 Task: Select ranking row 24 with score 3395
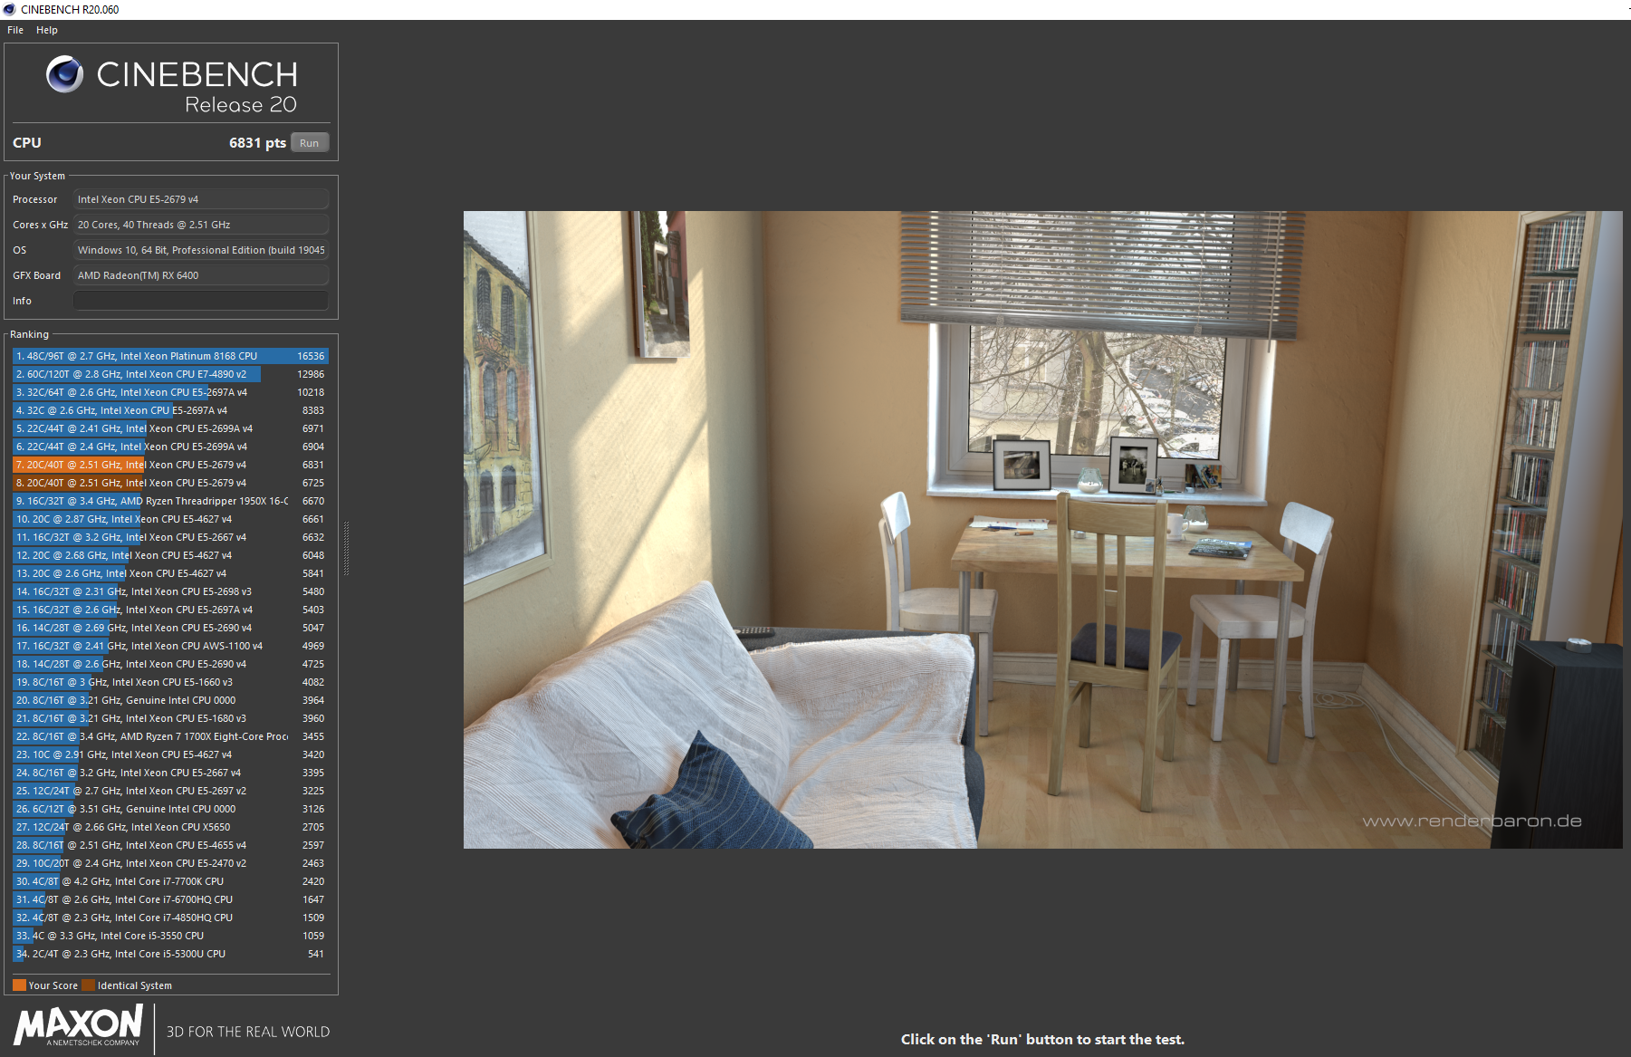pos(170,773)
